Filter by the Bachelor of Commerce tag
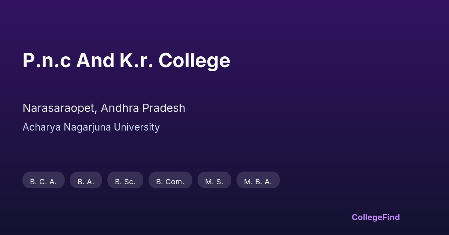Screen dimensions: 449x235 pyautogui.click(x=170, y=181)
